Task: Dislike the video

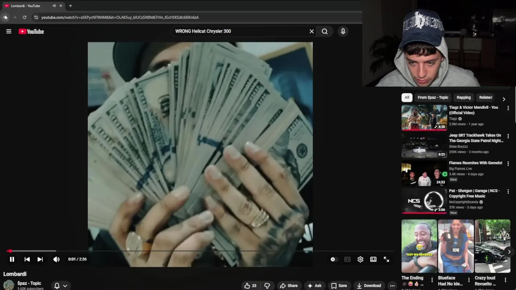Action: [x=267, y=286]
